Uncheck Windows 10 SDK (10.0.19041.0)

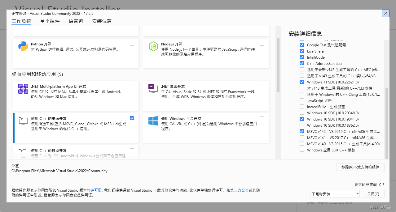click(302, 119)
